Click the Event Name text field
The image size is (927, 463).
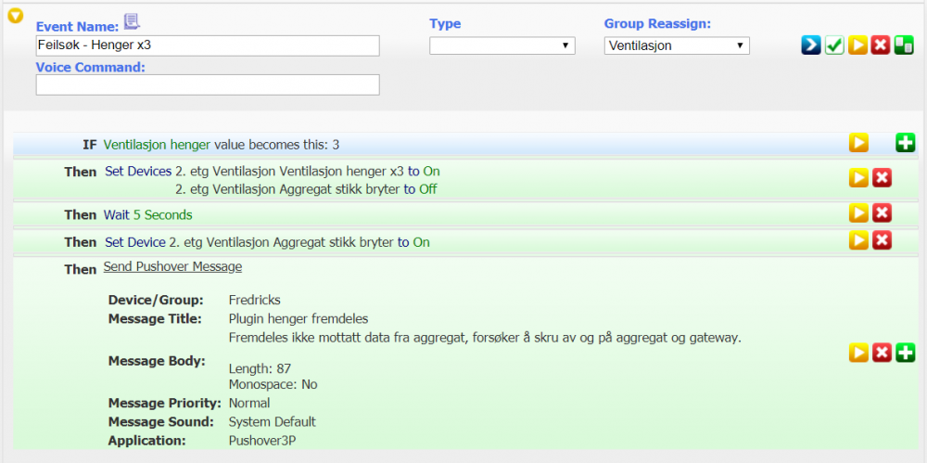[208, 45]
